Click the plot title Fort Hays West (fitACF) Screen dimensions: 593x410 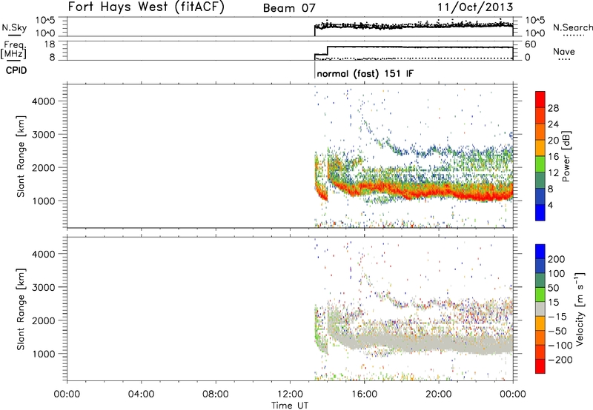(x=146, y=7)
